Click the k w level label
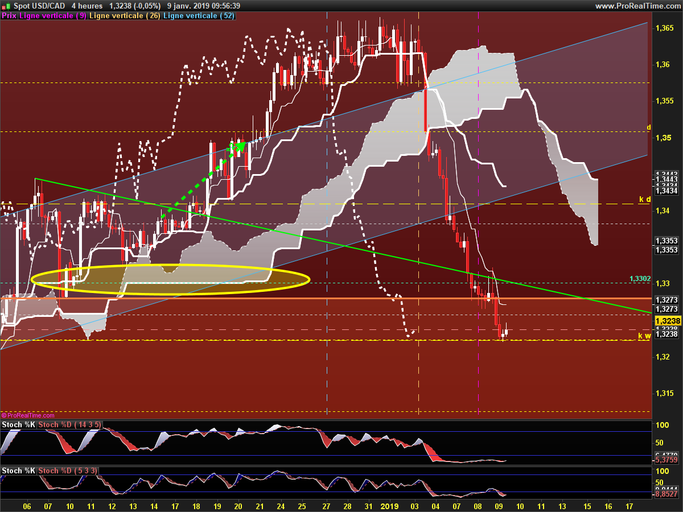Screen dimensions: 683x512 pyautogui.click(x=644, y=336)
